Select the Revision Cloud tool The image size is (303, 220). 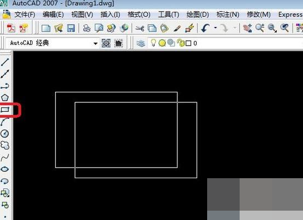pyautogui.click(x=5, y=145)
